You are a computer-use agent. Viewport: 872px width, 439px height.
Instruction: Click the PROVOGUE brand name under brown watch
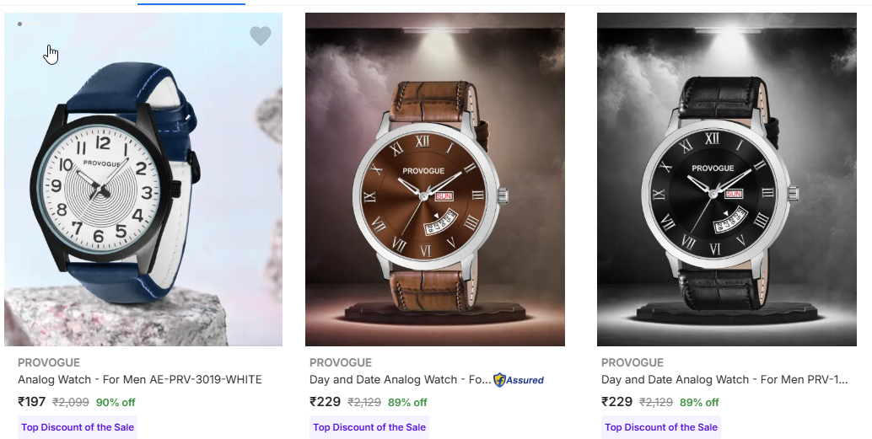pyautogui.click(x=341, y=363)
